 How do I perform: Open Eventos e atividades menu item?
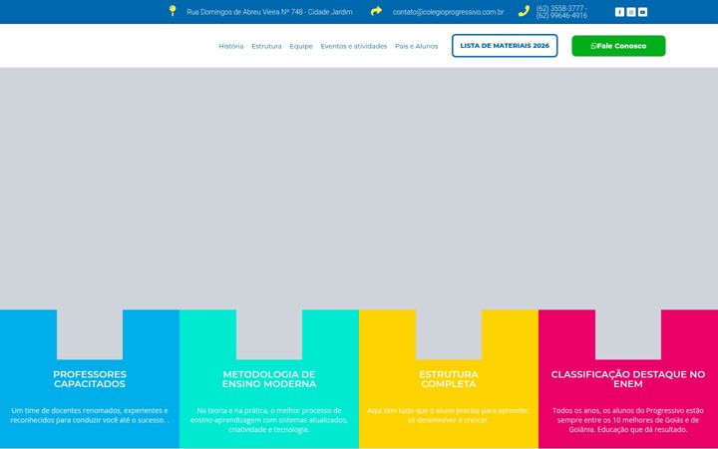click(x=353, y=46)
